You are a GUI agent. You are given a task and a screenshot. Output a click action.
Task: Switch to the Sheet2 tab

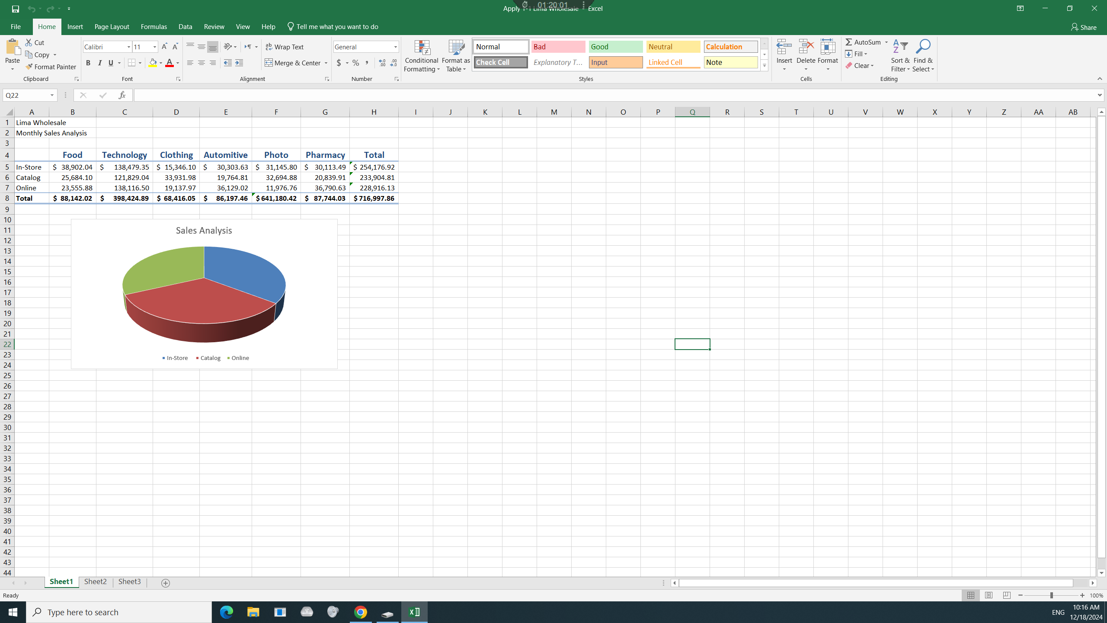[95, 582]
